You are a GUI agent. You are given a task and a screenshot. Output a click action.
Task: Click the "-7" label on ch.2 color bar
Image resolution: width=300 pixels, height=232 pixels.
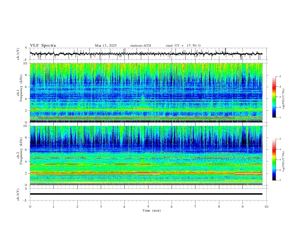[x=280, y=180]
